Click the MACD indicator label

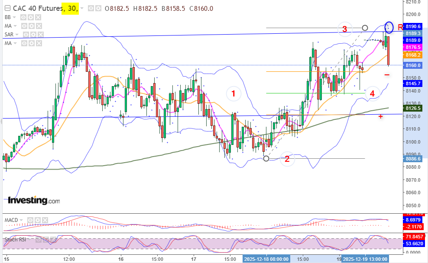[x=11, y=220]
